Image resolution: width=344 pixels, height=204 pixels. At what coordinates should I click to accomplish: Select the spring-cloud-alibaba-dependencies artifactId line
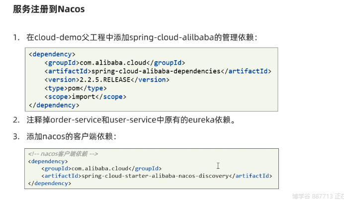tap(158, 71)
